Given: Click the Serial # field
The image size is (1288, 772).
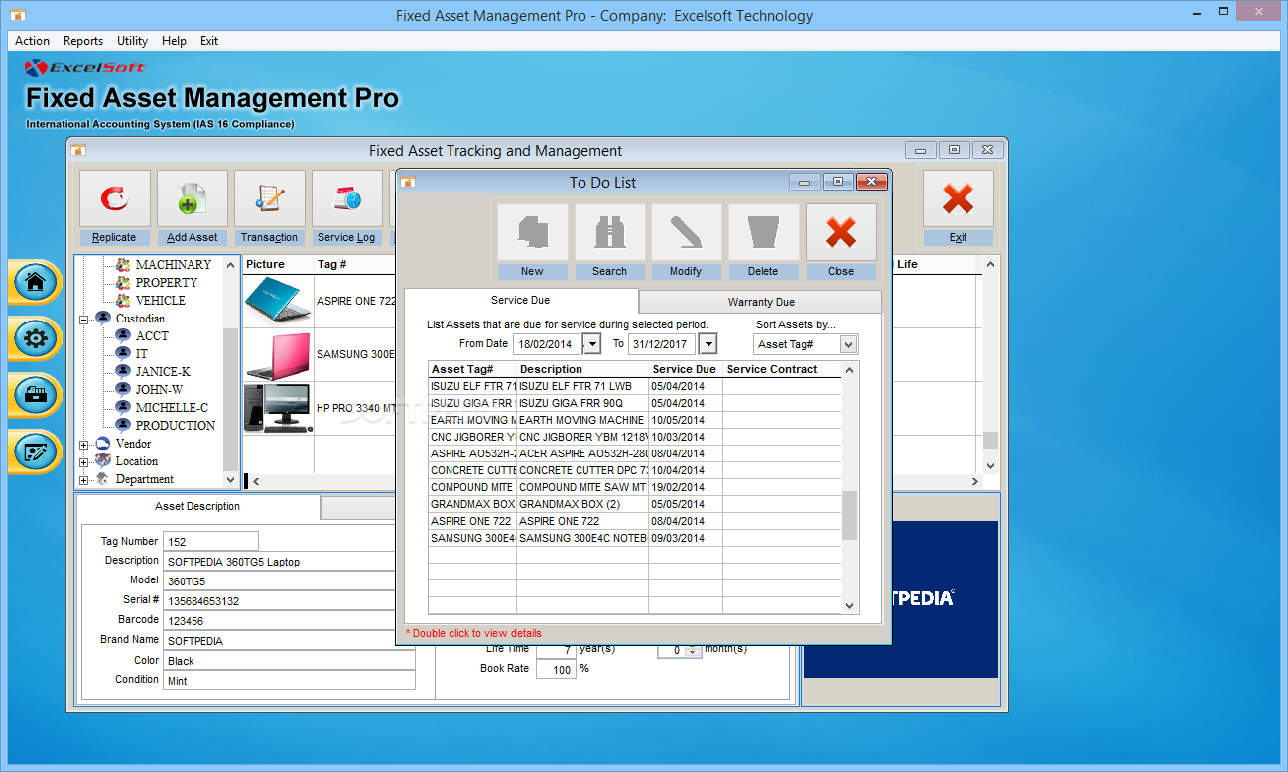Looking at the screenshot, I should (x=290, y=601).
